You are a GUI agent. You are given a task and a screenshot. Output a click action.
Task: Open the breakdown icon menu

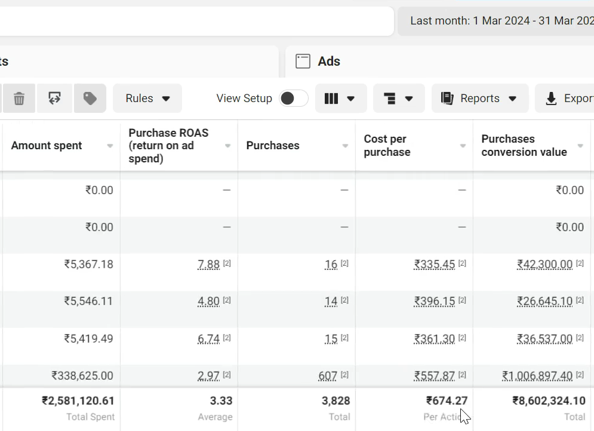point(399,98)
